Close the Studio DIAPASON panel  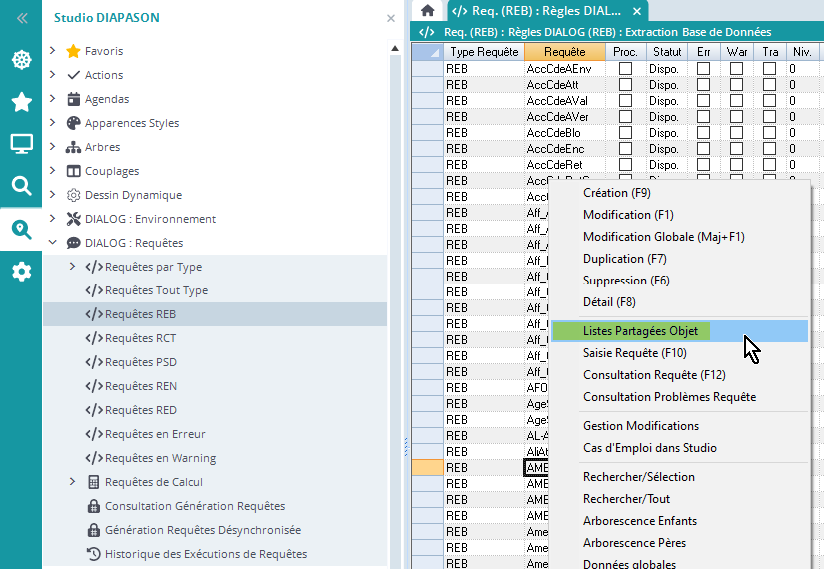(x=391, y=18)
